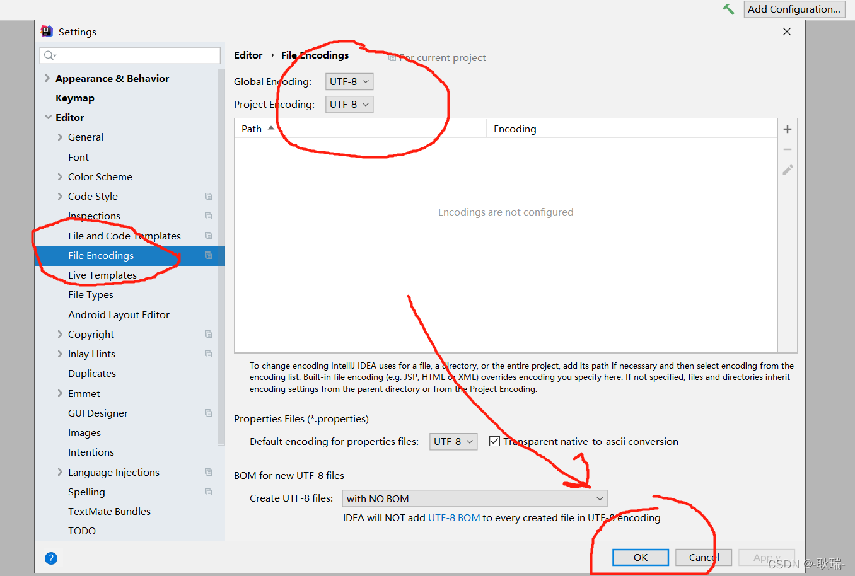The width and height of the screenshot is (855, 576).
Task: Open TextMate Bundles settings
Action: 109,511
